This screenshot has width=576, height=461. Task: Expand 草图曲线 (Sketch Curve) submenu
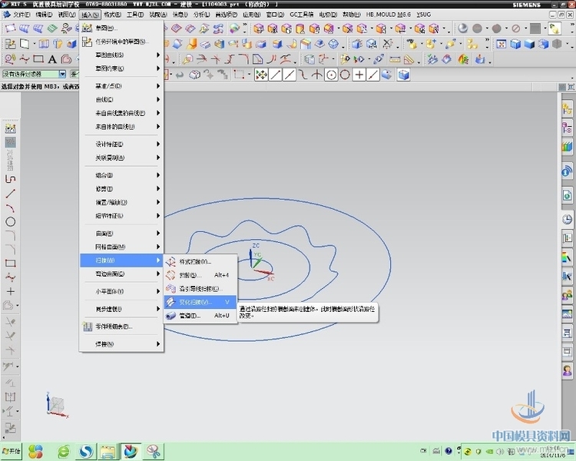pos(121,55)
